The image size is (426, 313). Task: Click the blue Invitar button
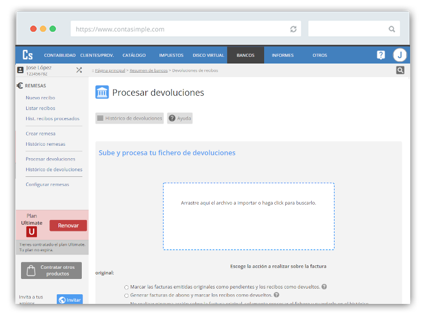(70, 299)
